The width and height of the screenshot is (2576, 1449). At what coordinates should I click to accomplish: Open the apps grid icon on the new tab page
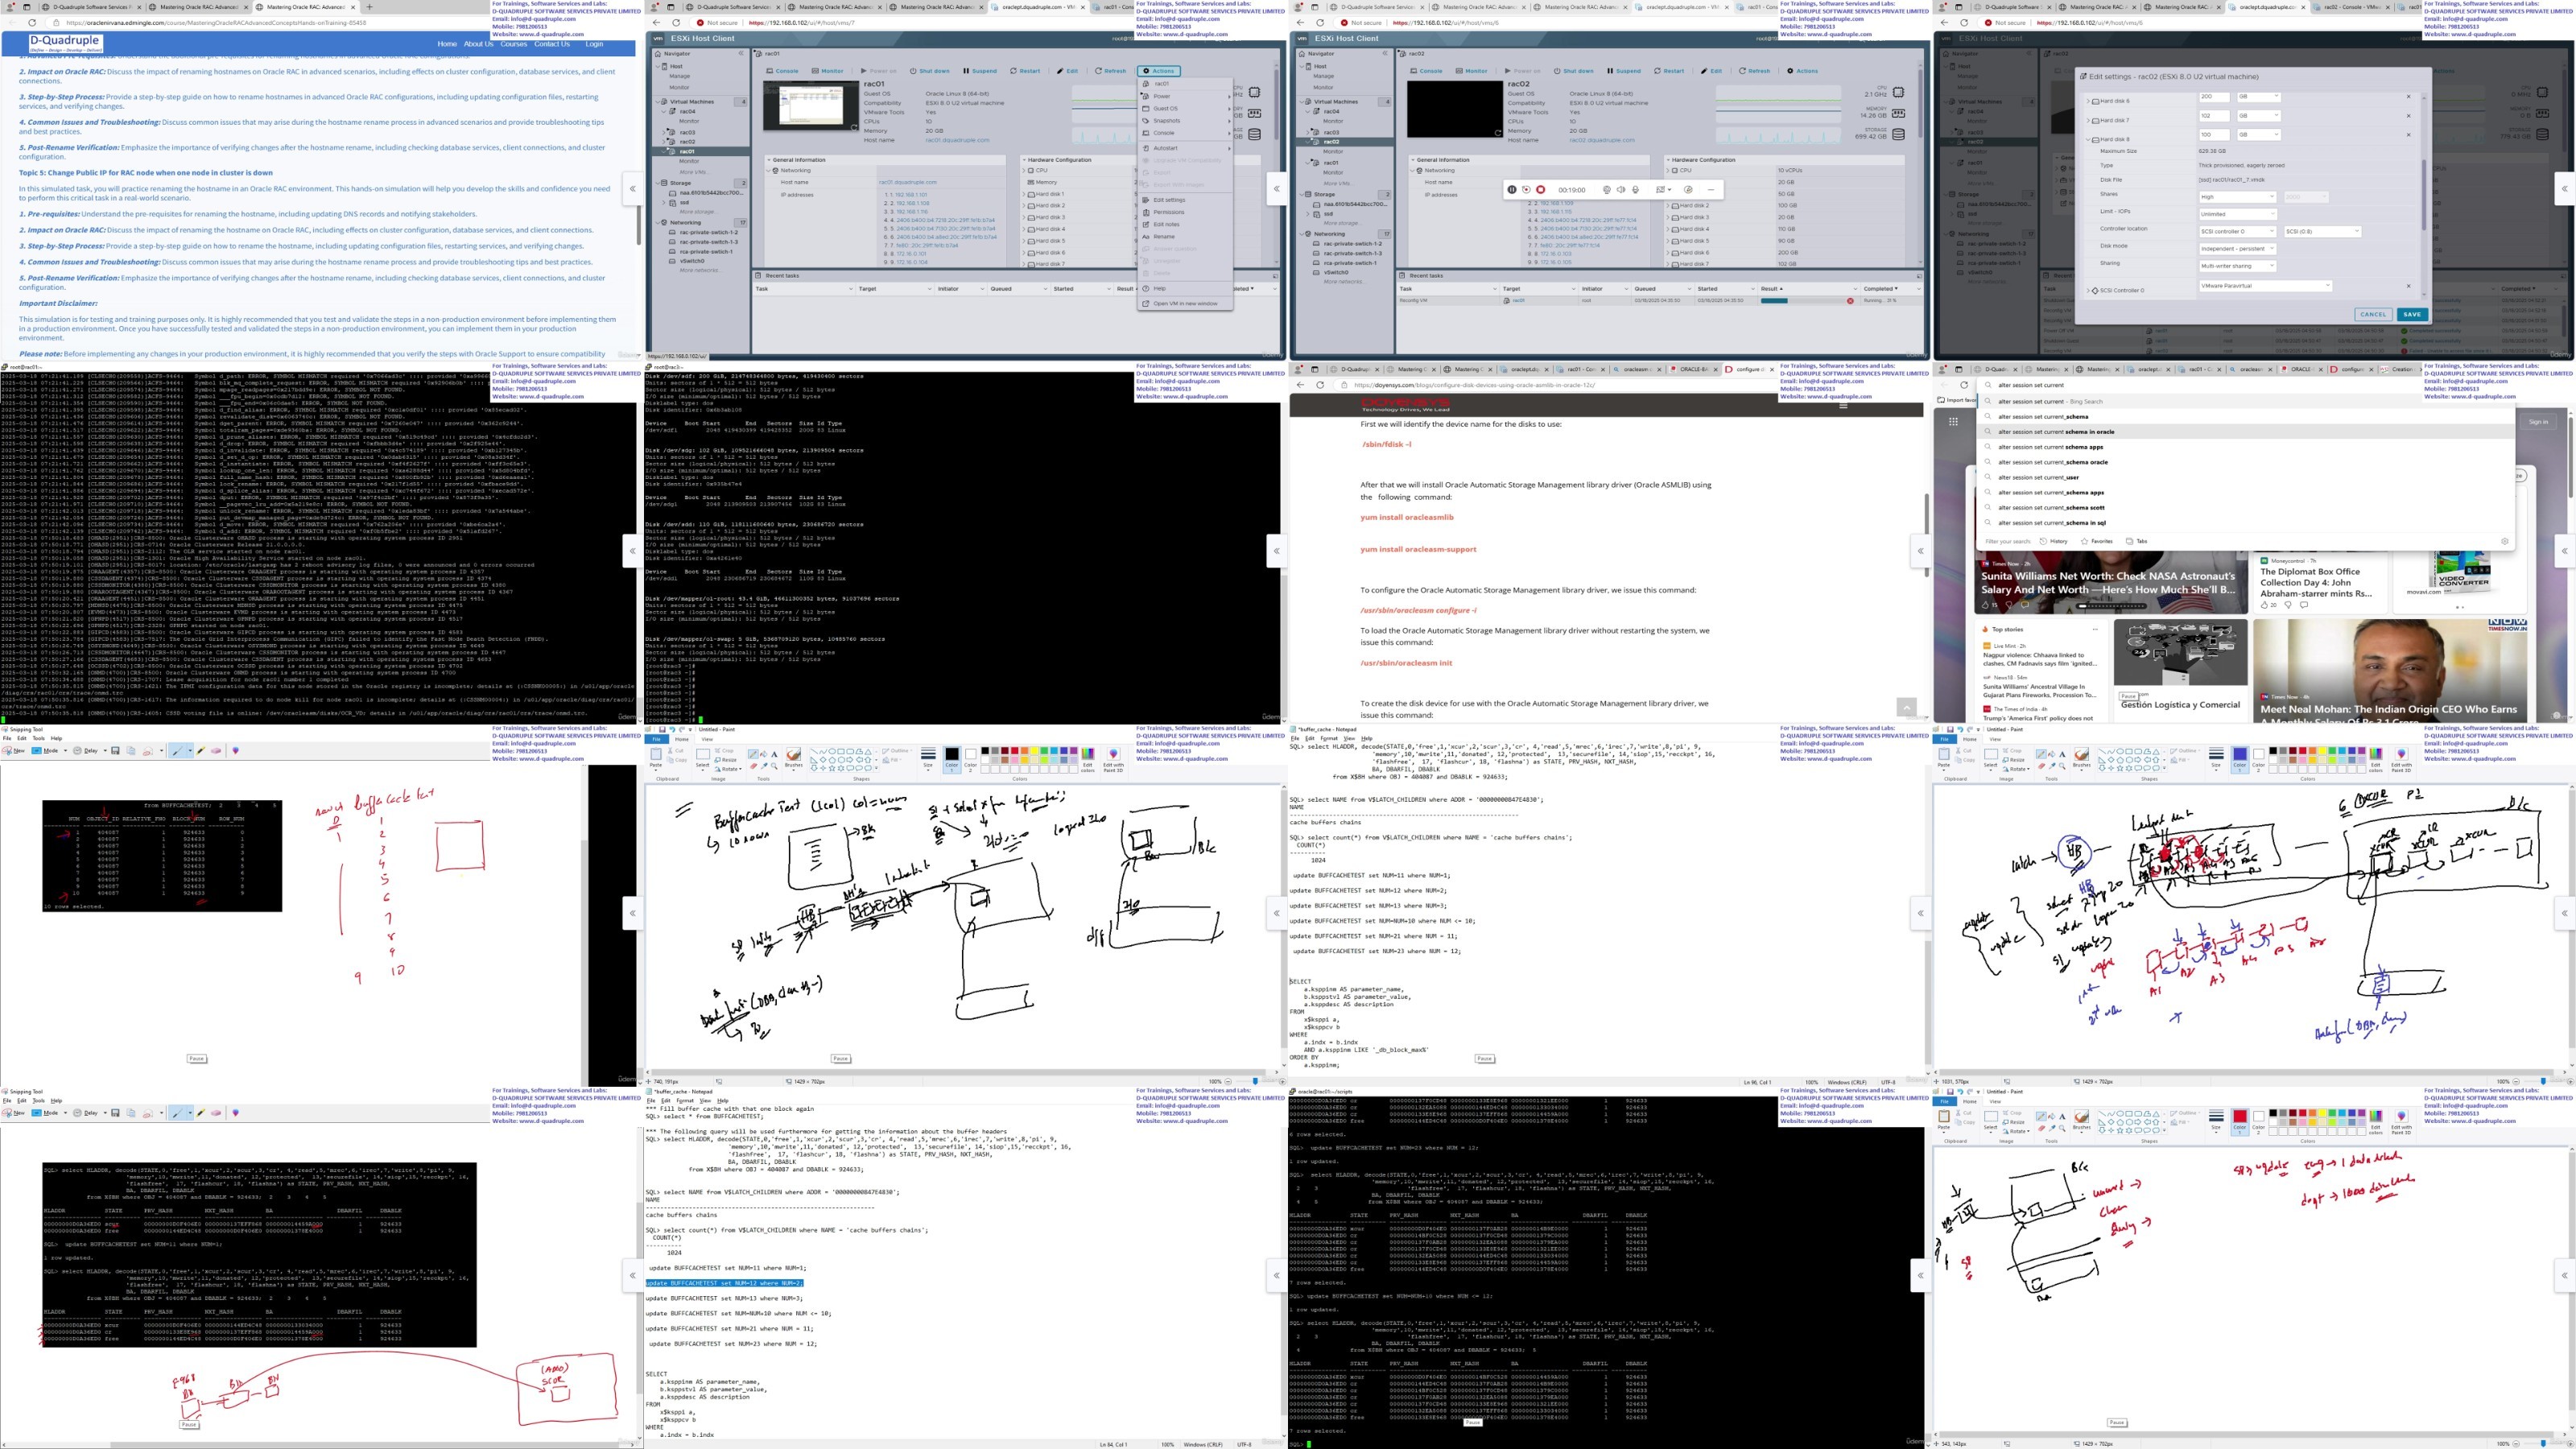(x=1953, y=422)
